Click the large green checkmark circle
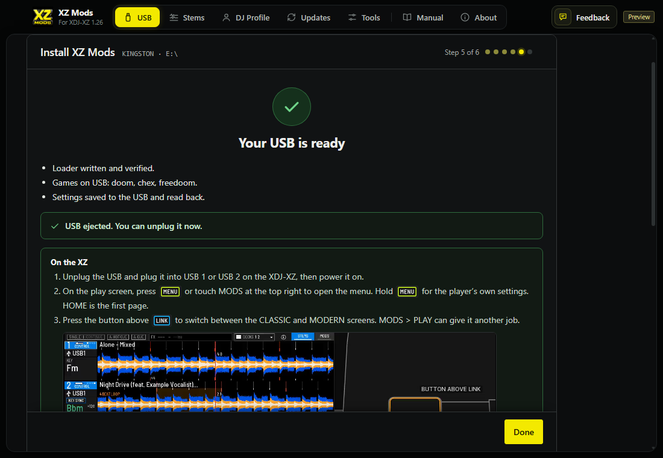The width and height of the screenshot is (663, 458). [x=292, y=107]
